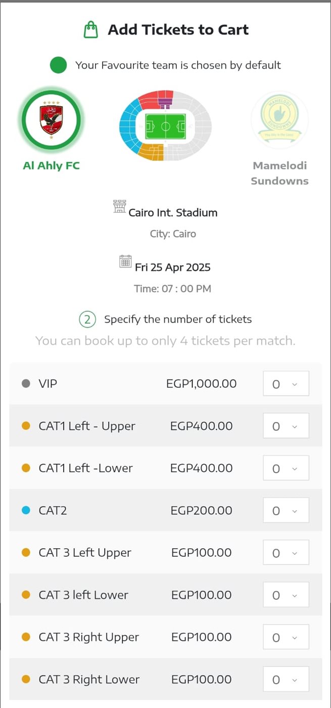
Task: Open the CAT2 quantity dropdown
Action: pos(286,510)
